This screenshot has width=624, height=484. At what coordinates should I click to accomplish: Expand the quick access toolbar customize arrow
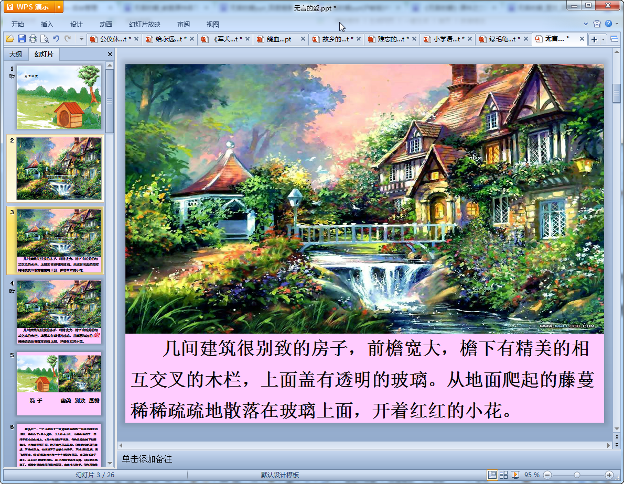81,39
